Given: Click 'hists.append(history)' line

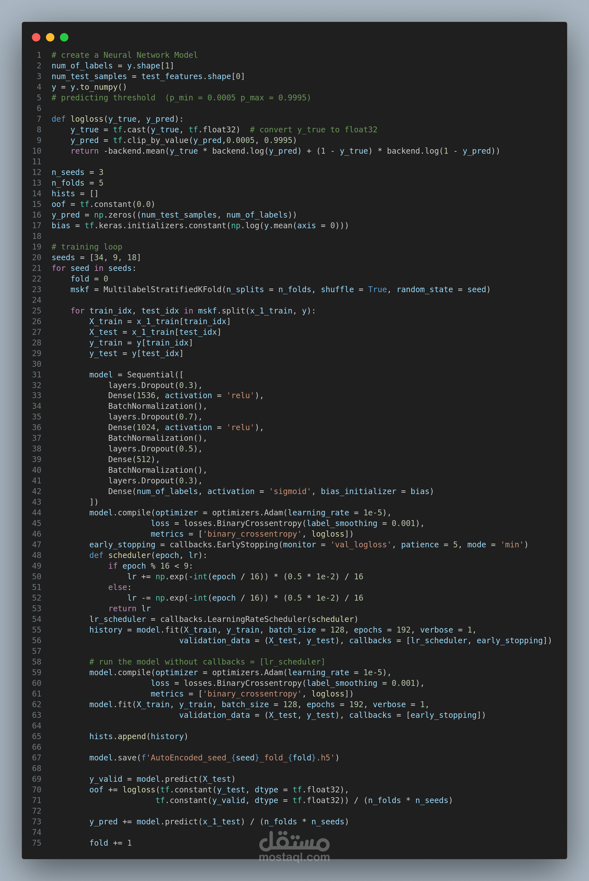Looking at the screenshot, I should click(x=138, y=736).
